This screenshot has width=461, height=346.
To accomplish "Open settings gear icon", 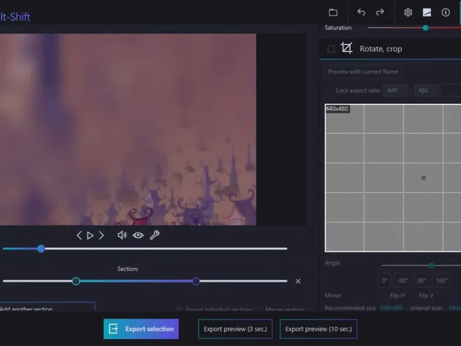I will [408, 12].
